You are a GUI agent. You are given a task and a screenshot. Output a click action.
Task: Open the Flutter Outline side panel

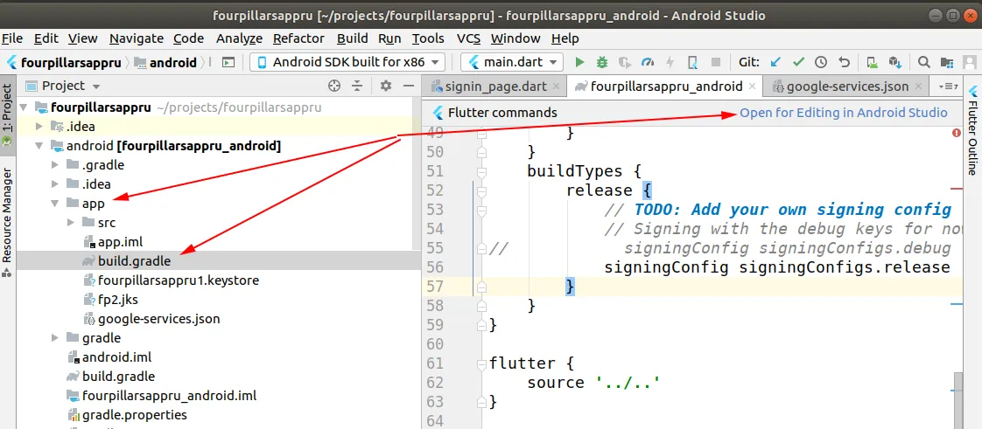[x=972, y=130]
